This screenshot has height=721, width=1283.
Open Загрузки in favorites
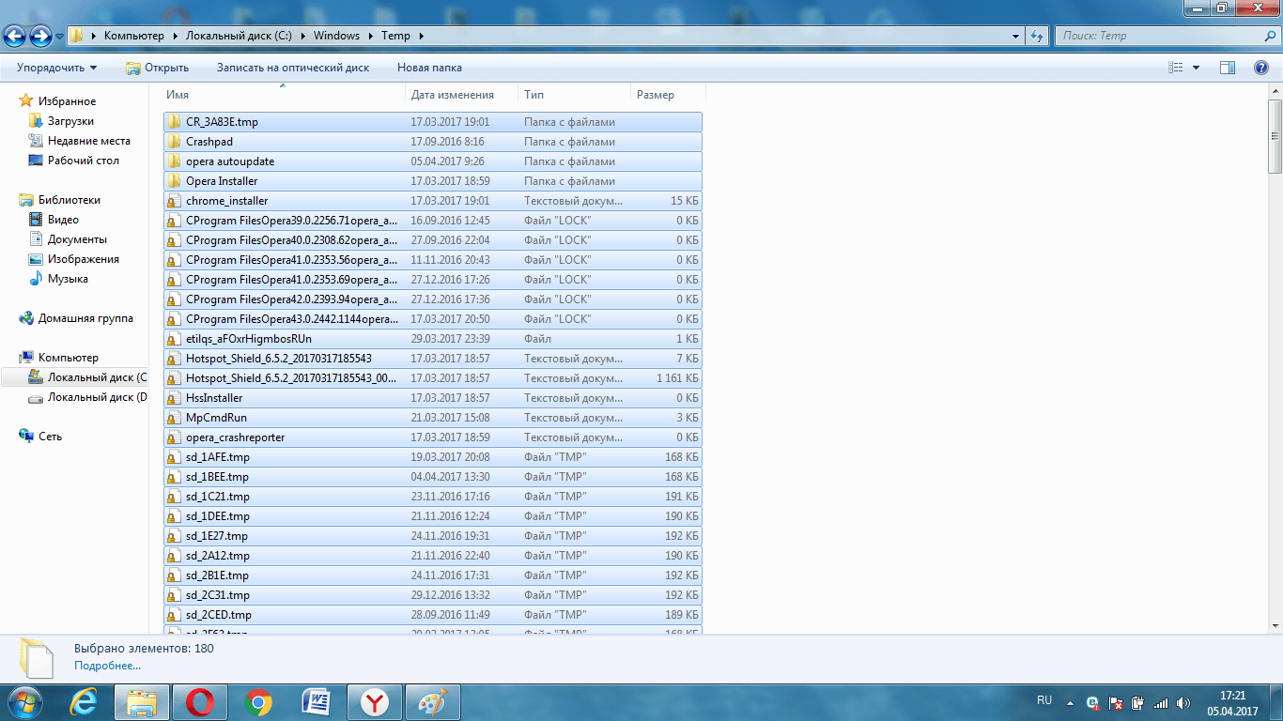[70, 121]
